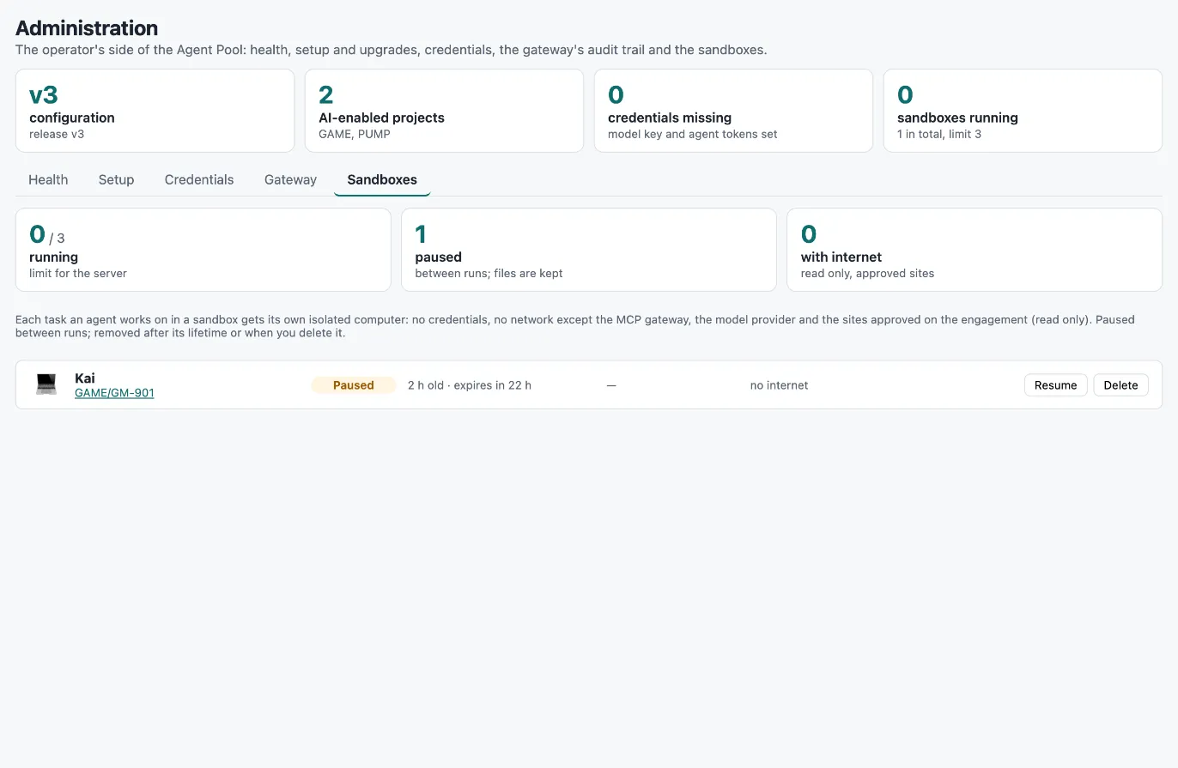Click the 'no internet' text
1178x768 pixels.
(779, 385)
